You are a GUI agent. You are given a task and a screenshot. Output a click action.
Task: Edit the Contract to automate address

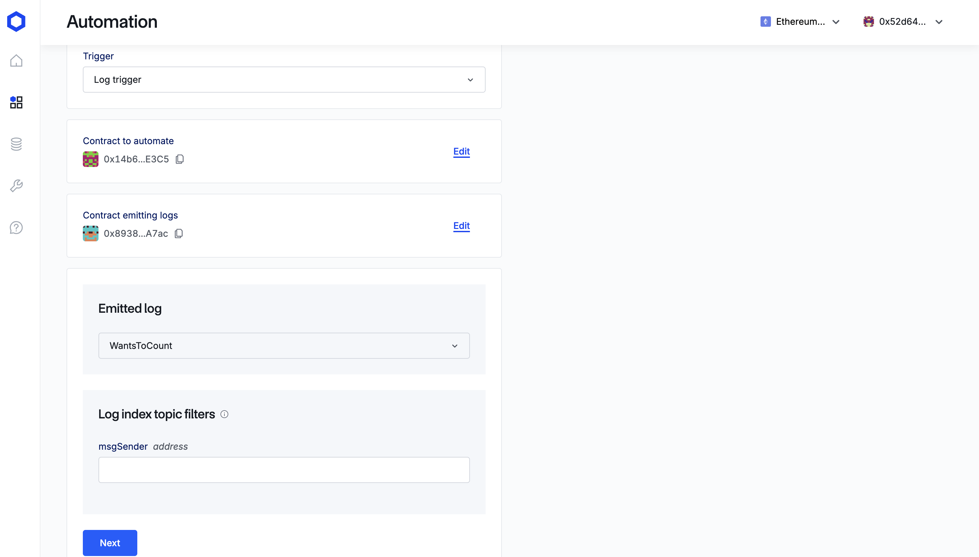(x=461, y=152)
